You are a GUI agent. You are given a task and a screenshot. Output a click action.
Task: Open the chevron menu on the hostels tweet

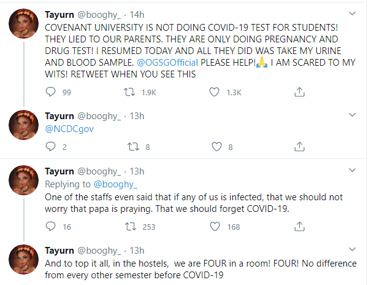(352, 249)
